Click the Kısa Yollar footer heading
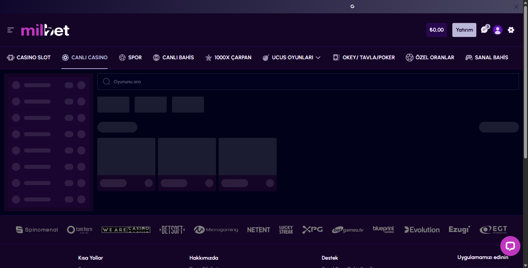 click(91, 258)
